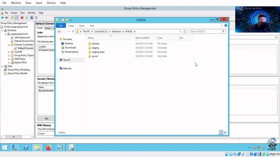The height and width of the screenshot is (157, 280).
Task: Open the Explorer File tab
Action: tap(61, 26)
